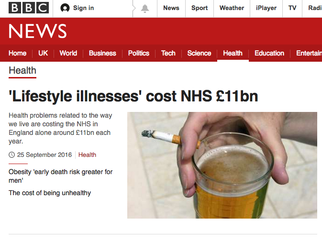Open the Tech section
The height and width of the screenshot is (243, 322).
[x=168, y=53]
